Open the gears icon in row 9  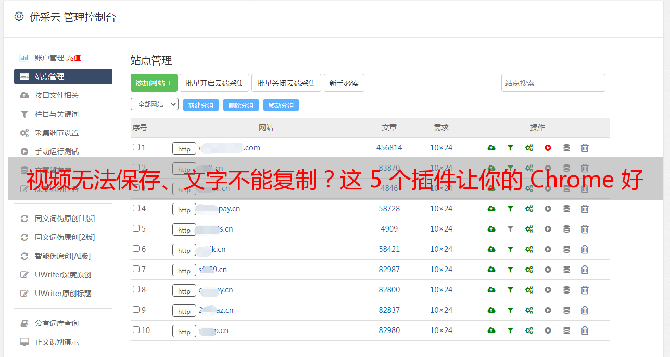pos(529,310)
